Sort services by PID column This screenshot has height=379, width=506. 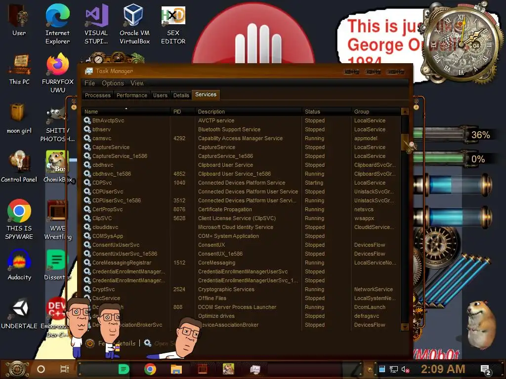[x=183, y=112]
